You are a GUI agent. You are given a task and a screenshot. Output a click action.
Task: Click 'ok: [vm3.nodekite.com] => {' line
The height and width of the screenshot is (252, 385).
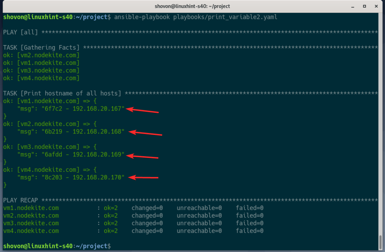point(50,147)
